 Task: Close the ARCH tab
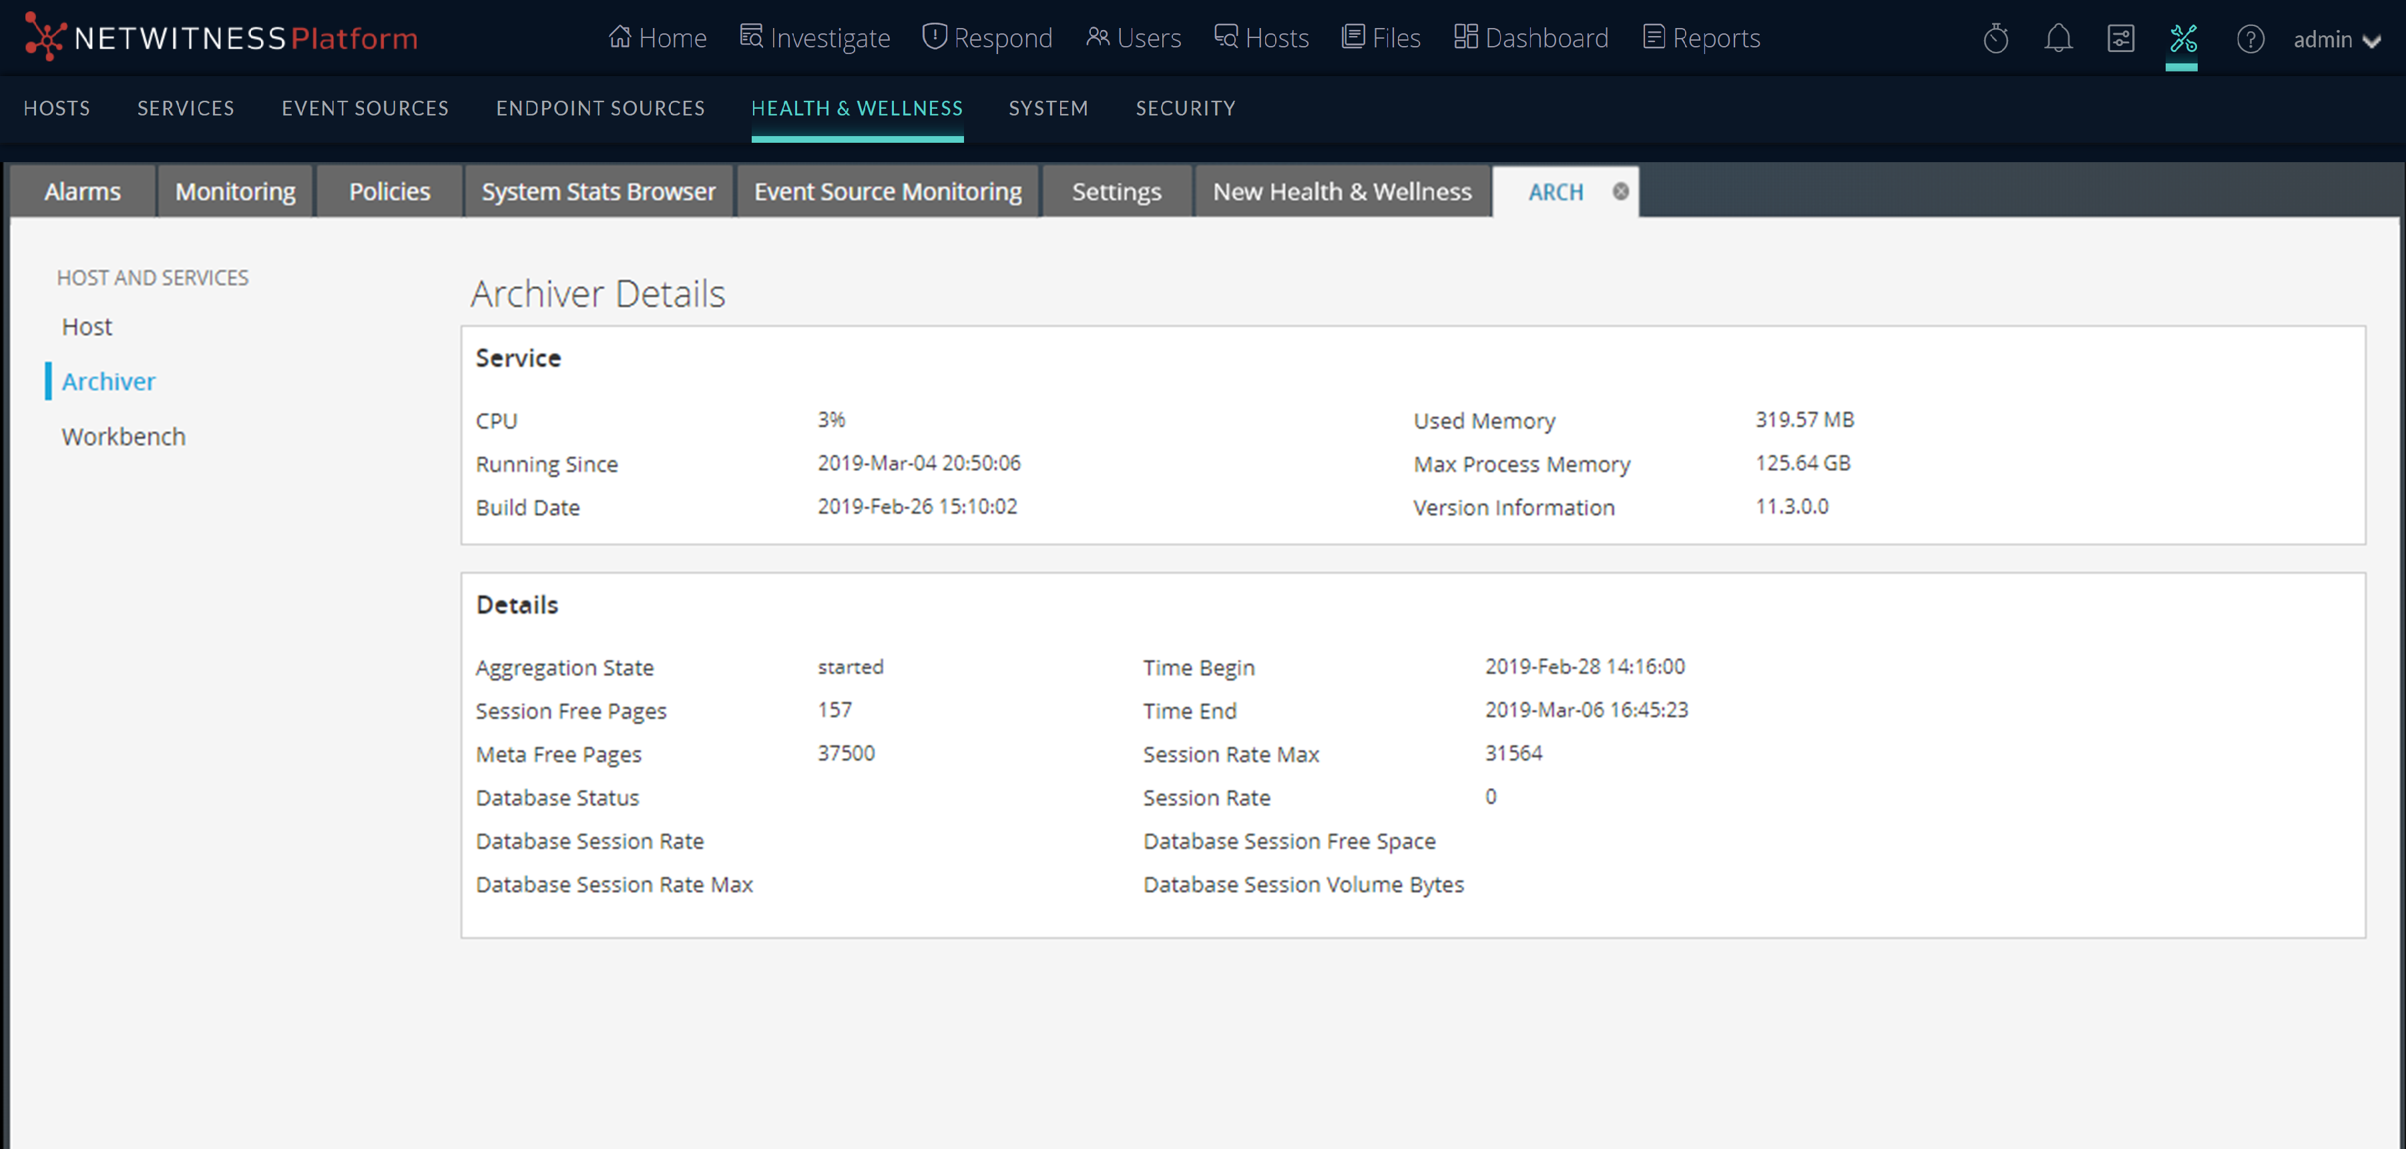[x=1620, y=191]
